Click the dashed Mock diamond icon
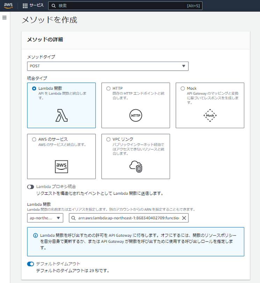260x283 pixels. [x=210, y=115]
